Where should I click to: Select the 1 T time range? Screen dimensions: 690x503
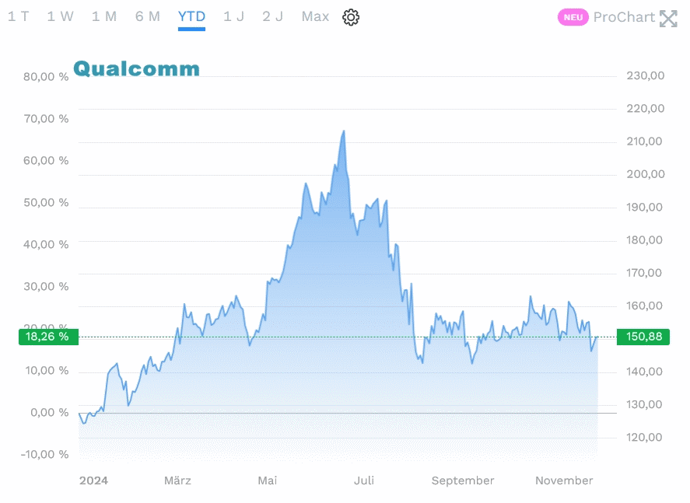click(19, 16)
